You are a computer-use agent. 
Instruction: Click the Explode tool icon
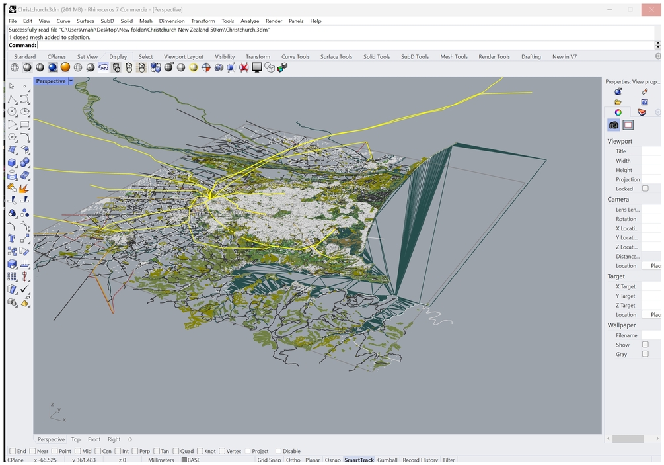click(25, 188)
